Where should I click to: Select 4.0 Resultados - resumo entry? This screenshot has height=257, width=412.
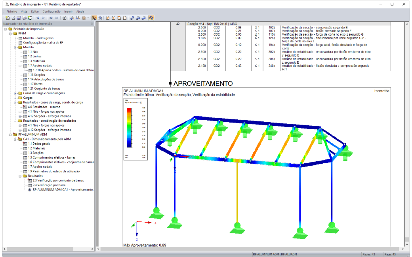point(44,107)
